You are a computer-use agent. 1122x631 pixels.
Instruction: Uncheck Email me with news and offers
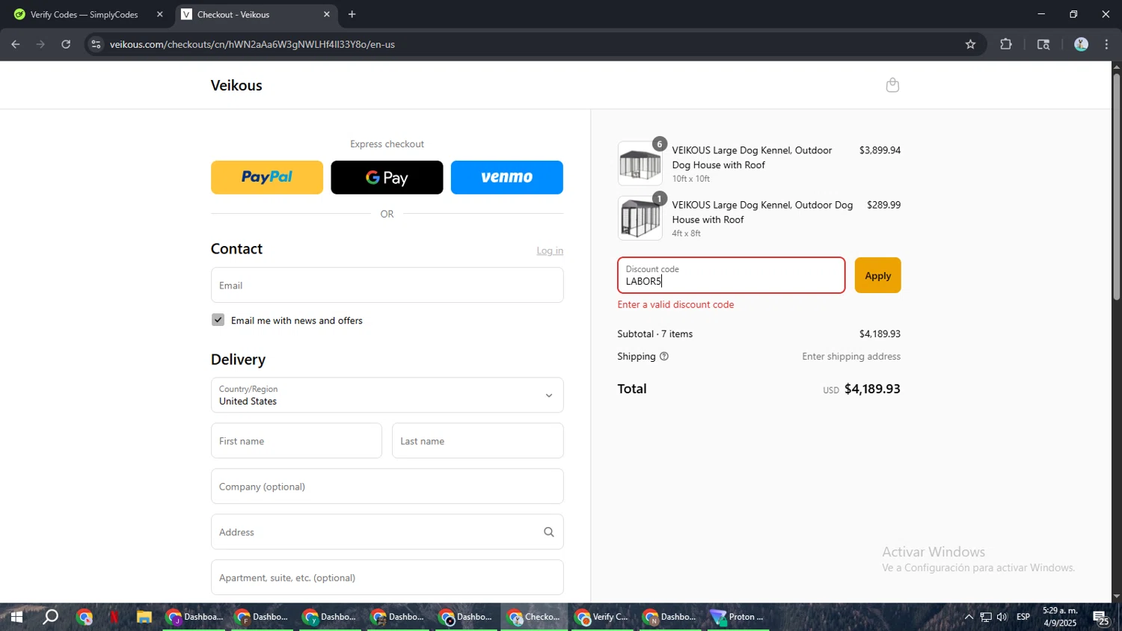click(218, 320)
